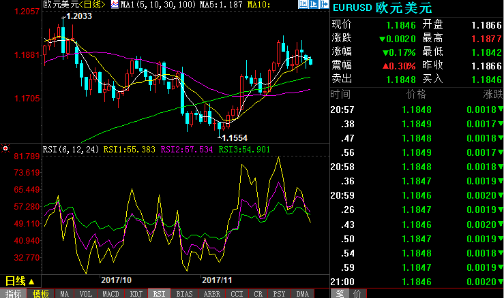Select the RSI indicator tab

click(x=158, y=293)
